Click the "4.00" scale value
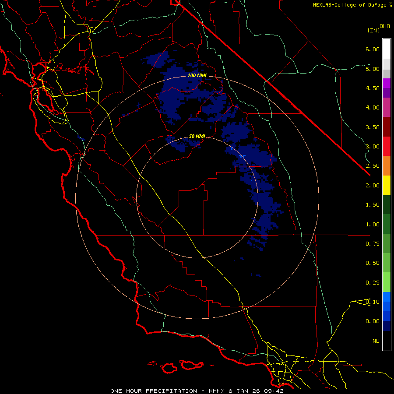 tap(373, 108)
